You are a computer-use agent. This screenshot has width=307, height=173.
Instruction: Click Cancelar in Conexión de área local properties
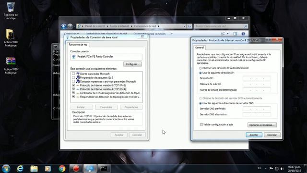(x=137, y=135)
